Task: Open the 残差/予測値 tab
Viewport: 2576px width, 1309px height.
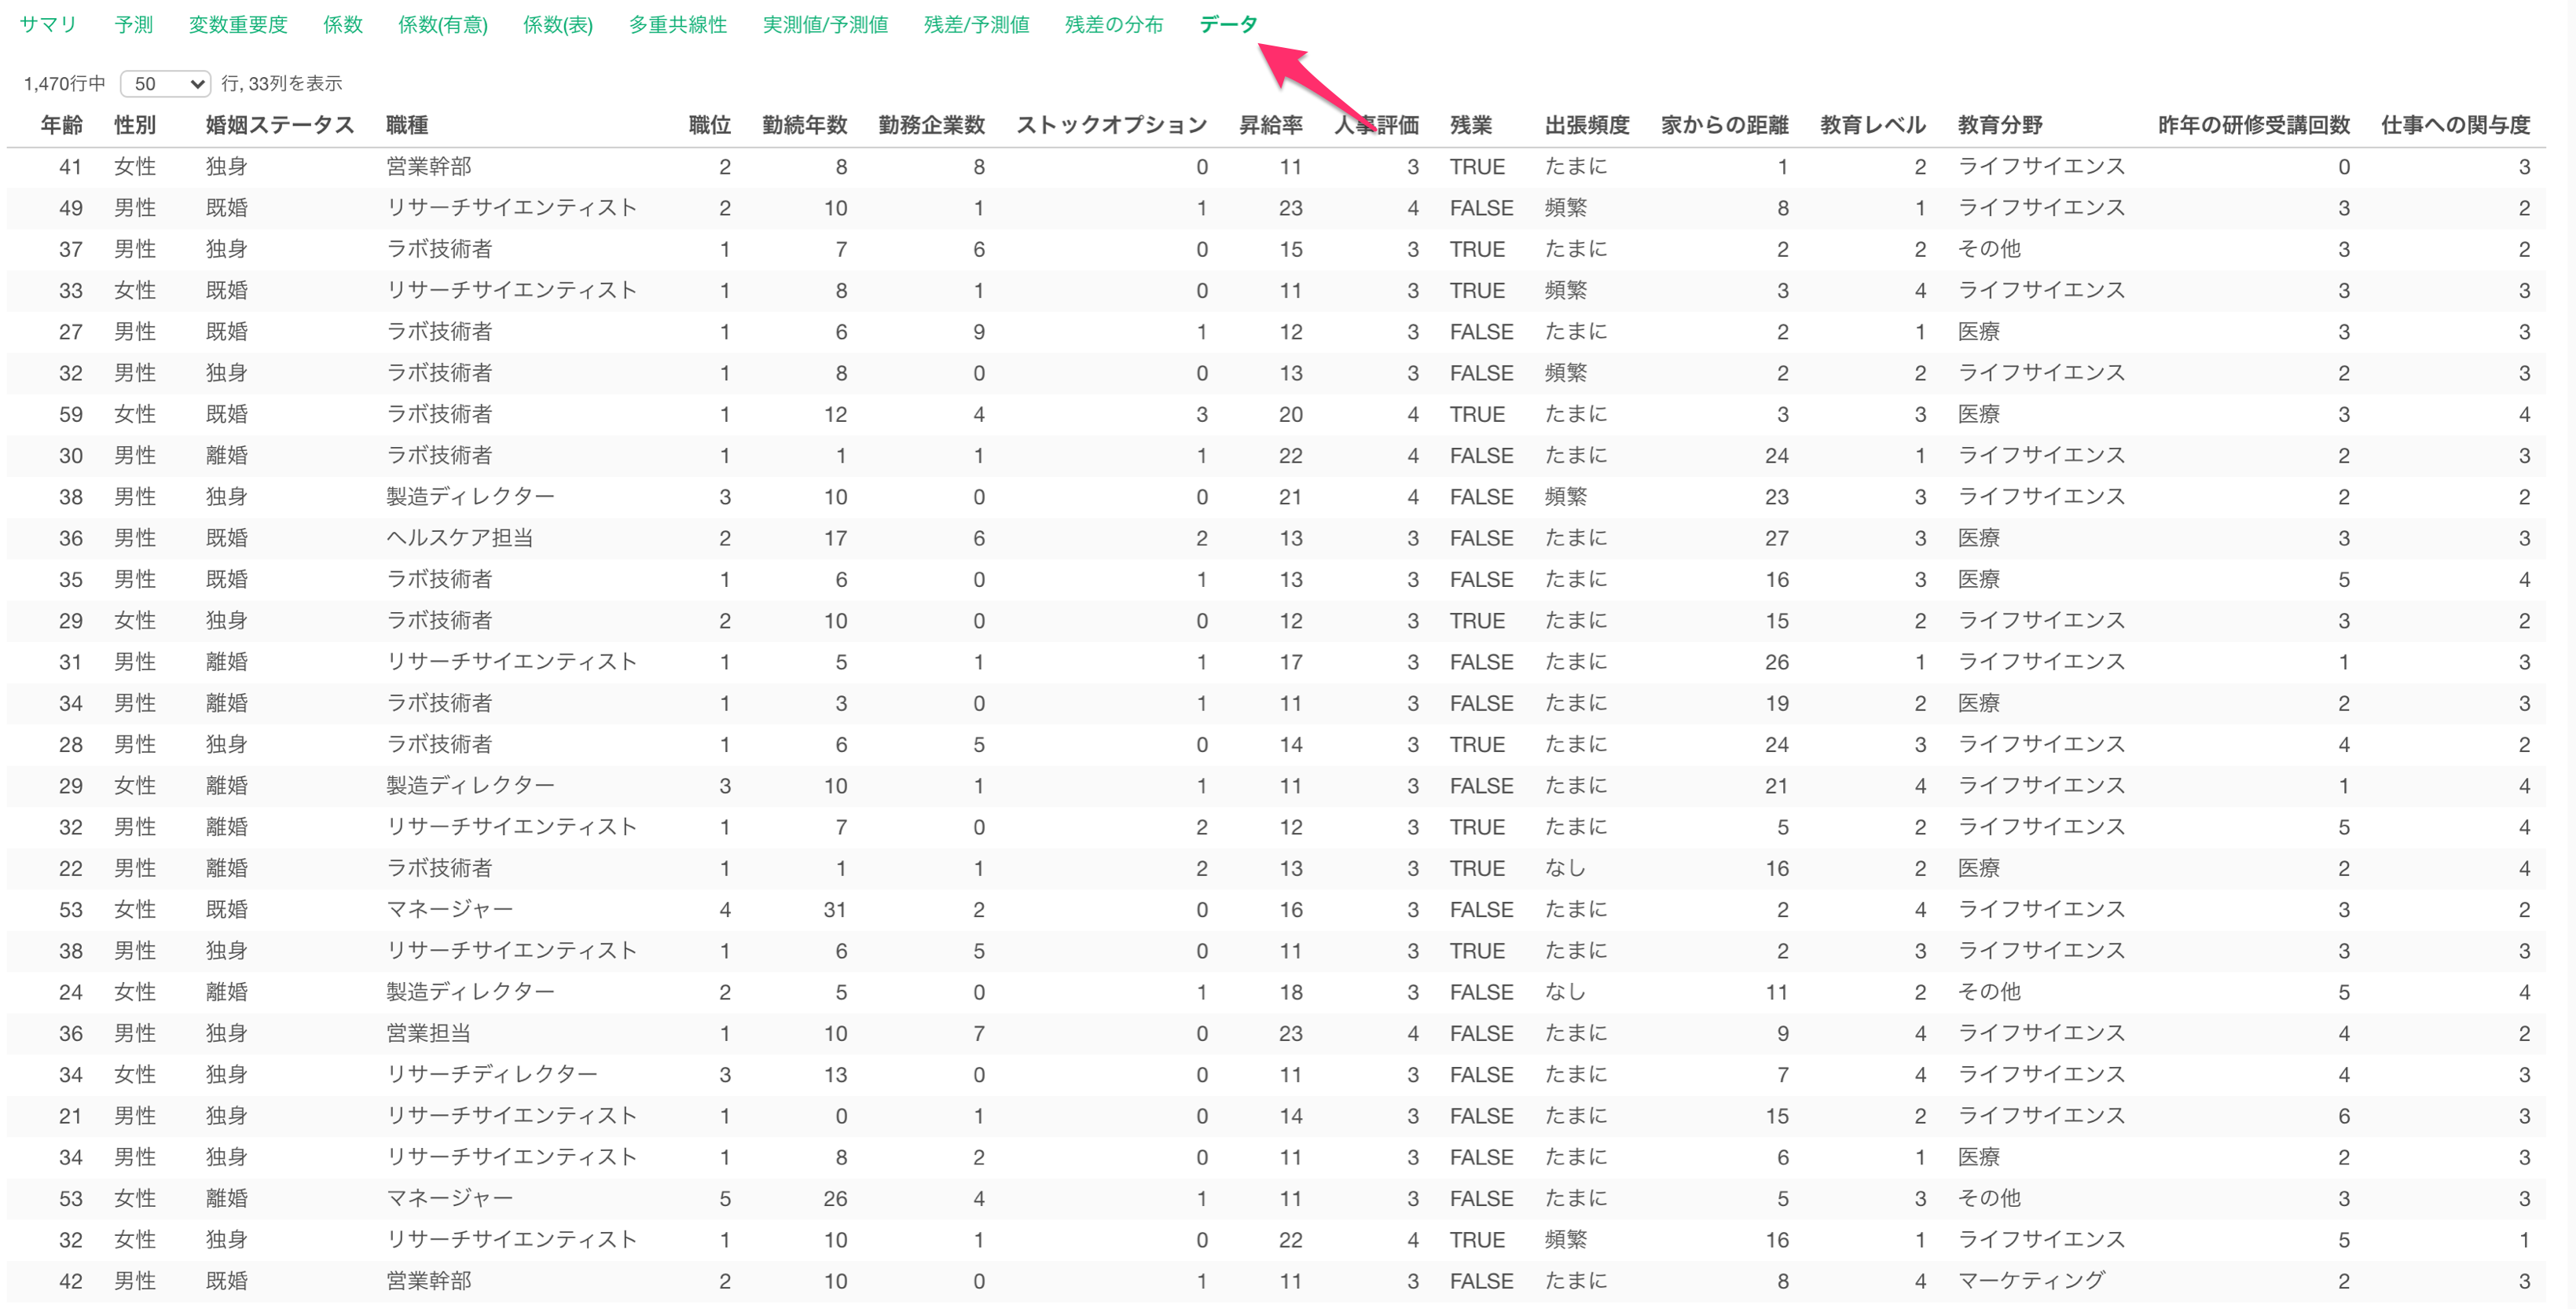Action: [x=976, y=25]
